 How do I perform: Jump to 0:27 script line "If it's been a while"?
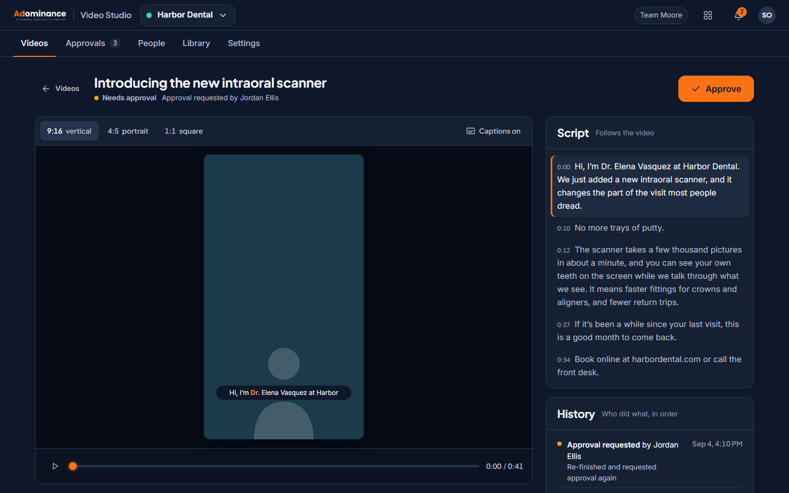point(650,331)
